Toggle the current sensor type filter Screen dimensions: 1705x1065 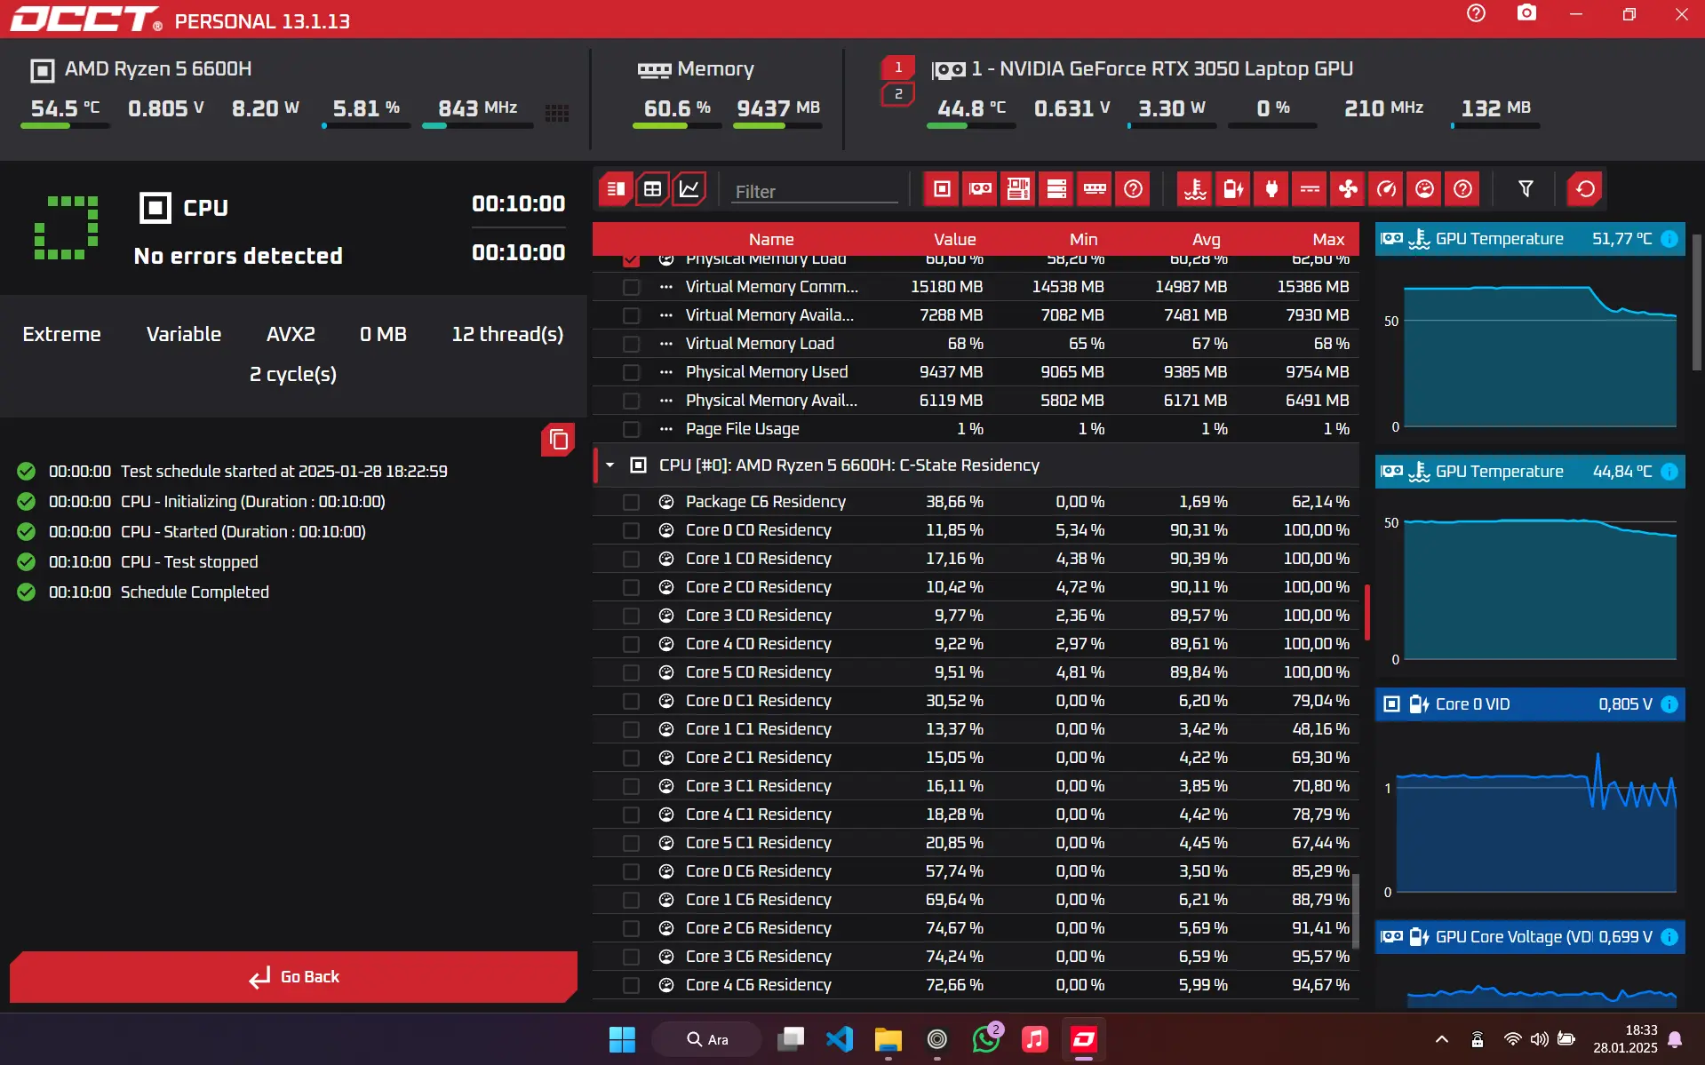(x=1310, y=189)
